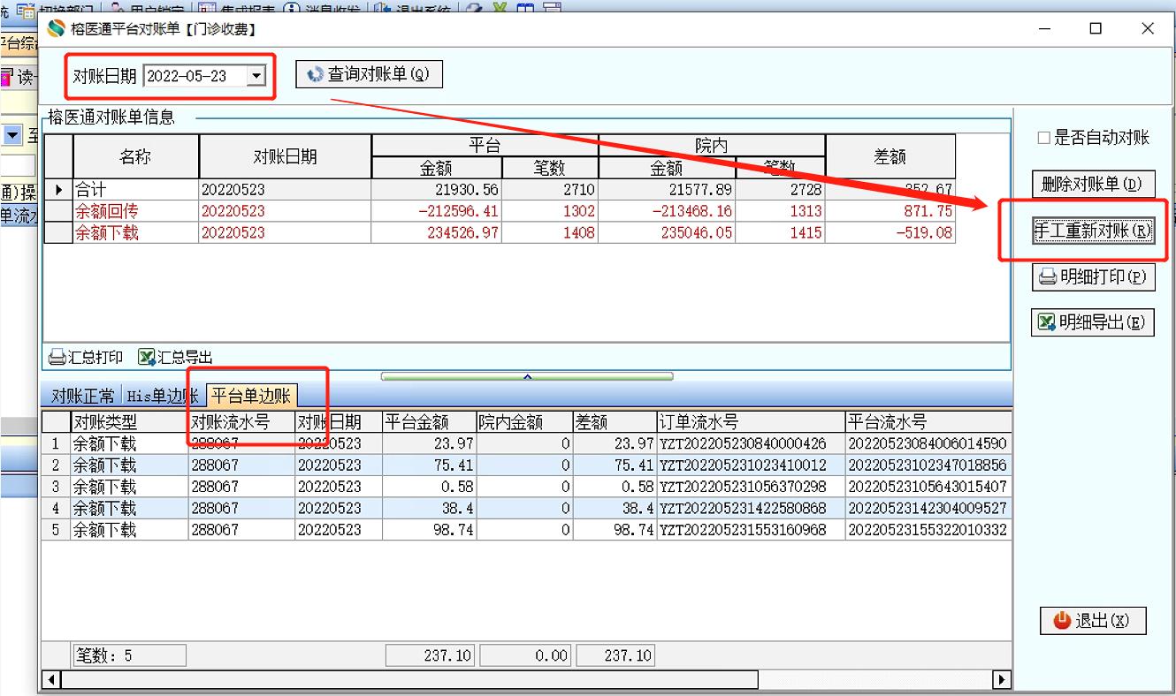Click the cell showing -213468.16
The width and height of the screenshot is (1176, 696).
tap(668, 211)
